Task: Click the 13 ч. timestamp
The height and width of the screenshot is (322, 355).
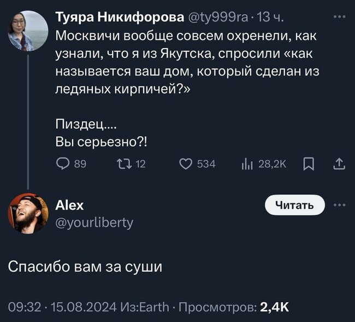Action: coord(270,18)
